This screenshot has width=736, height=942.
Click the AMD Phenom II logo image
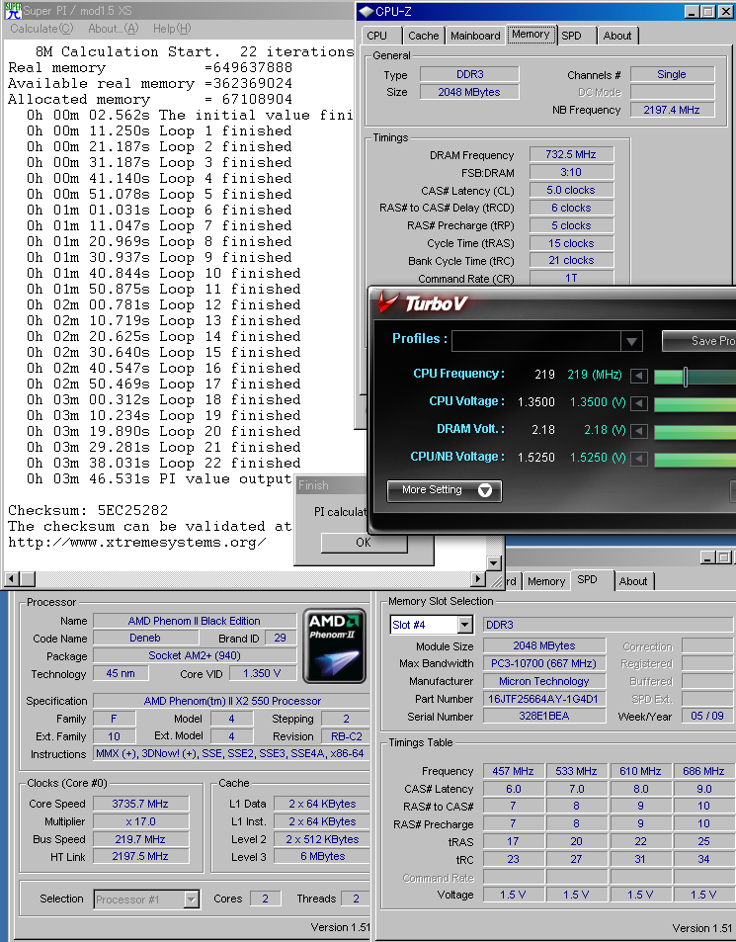point(334,646)
